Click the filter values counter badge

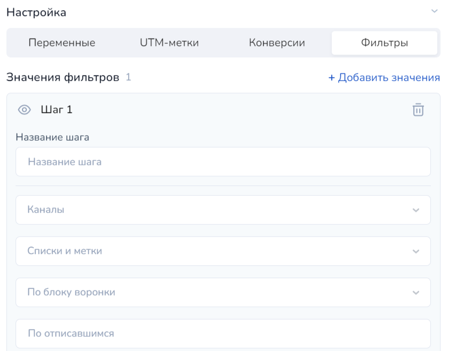[x=129, y=77]
